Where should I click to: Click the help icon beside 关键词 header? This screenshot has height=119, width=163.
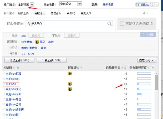tap(17, 68)
